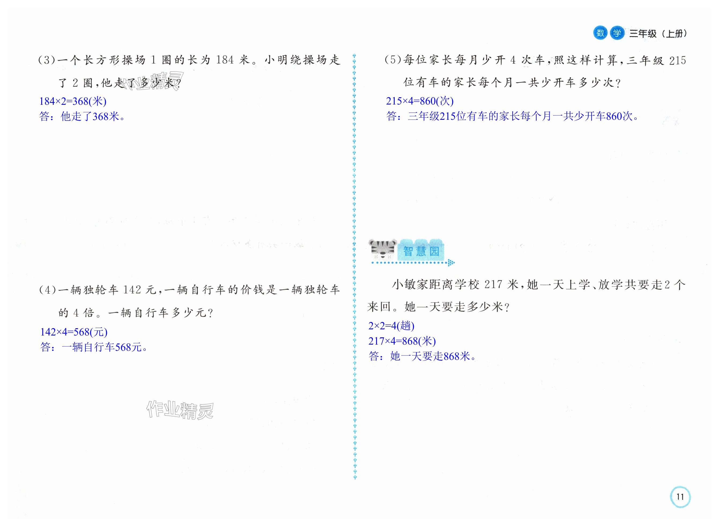Click the 作业精灵 watermark over question 3
The image size is (718, 526).
tap(153, 81)
